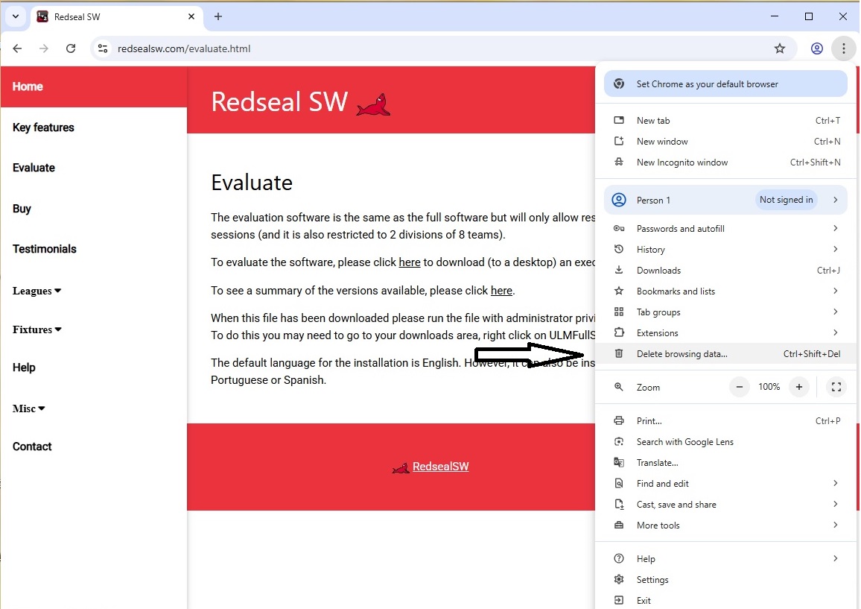This screenshot has width=861, height=609.
Task: Go back with the back arrow
Action: tap(17, 48)
